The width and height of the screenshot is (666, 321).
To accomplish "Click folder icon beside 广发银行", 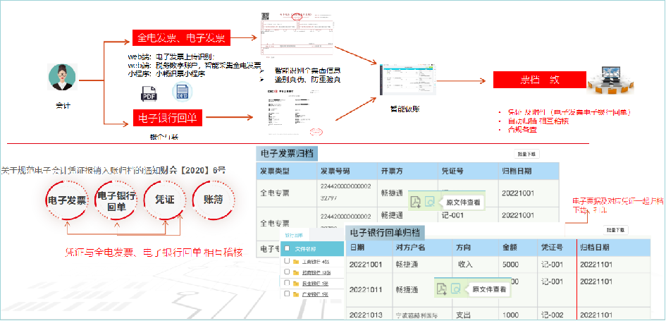I will [x=296, y=294].
